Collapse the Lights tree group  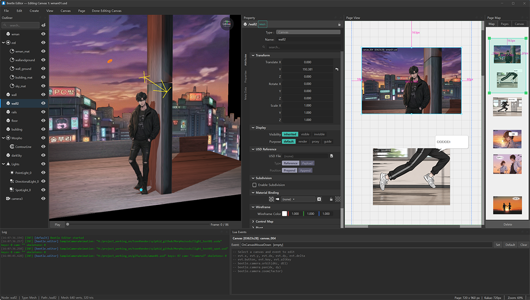3,164
